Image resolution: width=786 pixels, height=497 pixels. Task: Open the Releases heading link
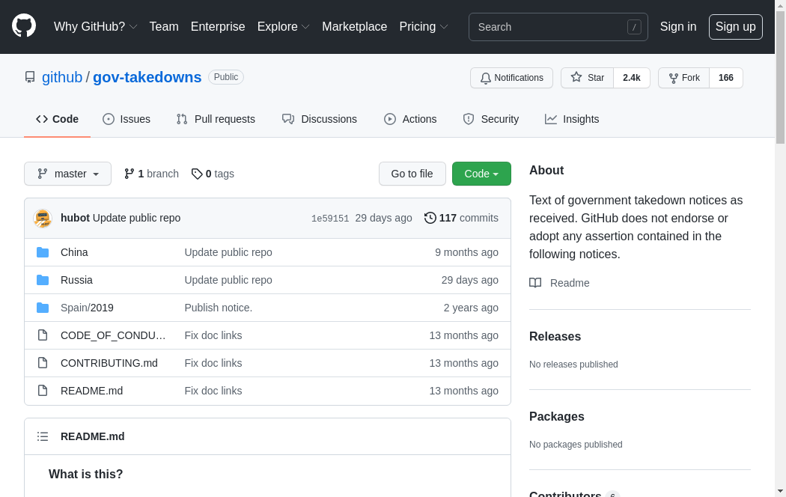(x=555, y=336)
